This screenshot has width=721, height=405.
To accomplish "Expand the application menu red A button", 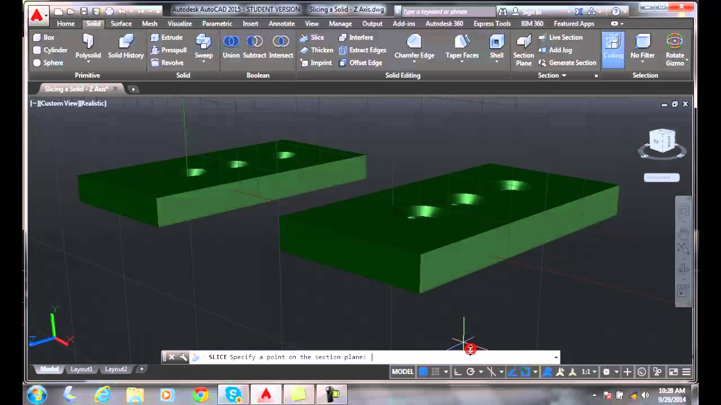I will tap(37, 15).
